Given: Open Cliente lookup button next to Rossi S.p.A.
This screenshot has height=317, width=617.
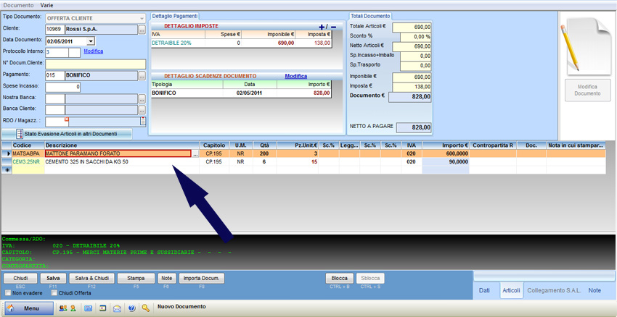Looking at the screenshot, I should pyautogui.click(x=142, y=30).
